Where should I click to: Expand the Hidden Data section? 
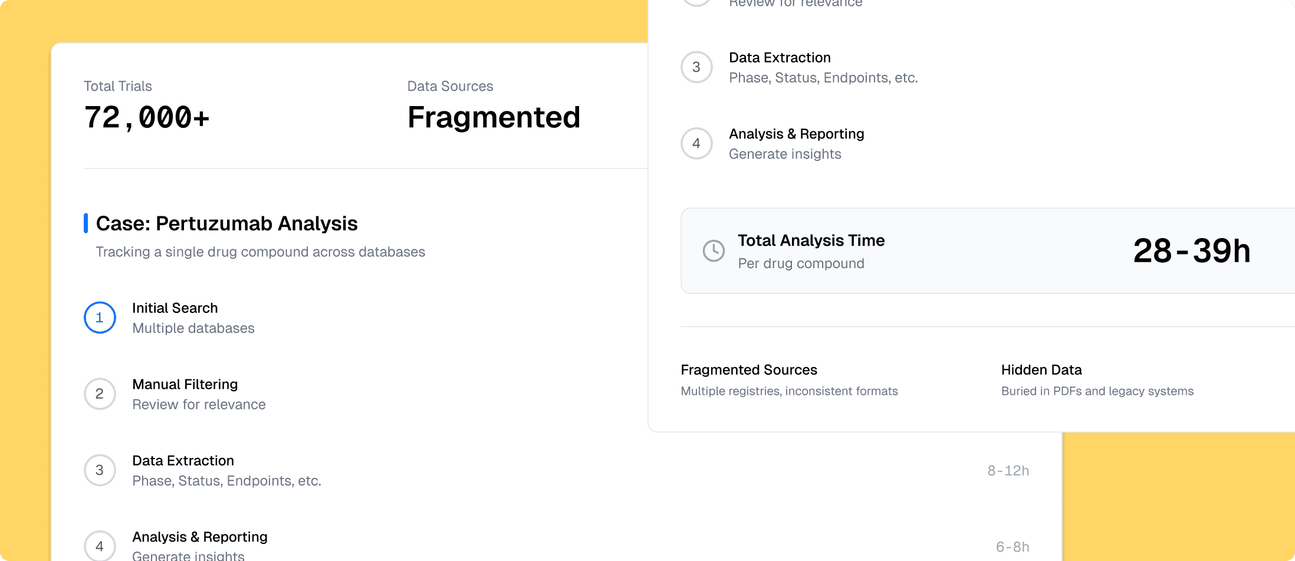click(1041, 369)
